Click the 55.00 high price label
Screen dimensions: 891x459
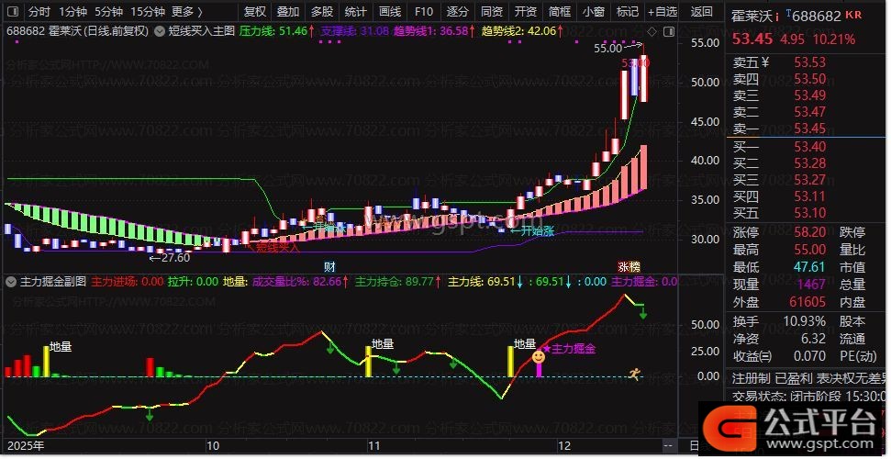coord(607,48)
